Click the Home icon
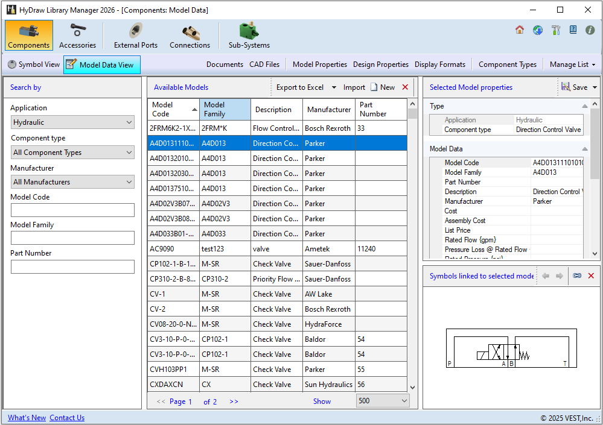This screenshot has width=603, height=425. (x=520, y=30)
